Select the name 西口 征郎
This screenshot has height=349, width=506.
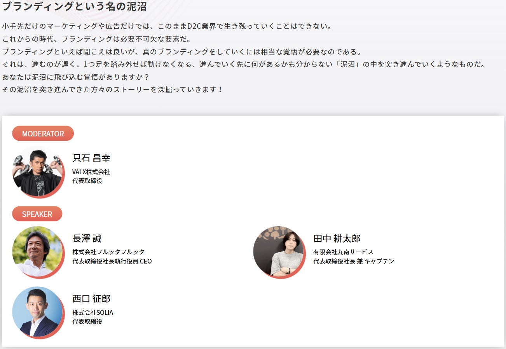coord(91,298)
